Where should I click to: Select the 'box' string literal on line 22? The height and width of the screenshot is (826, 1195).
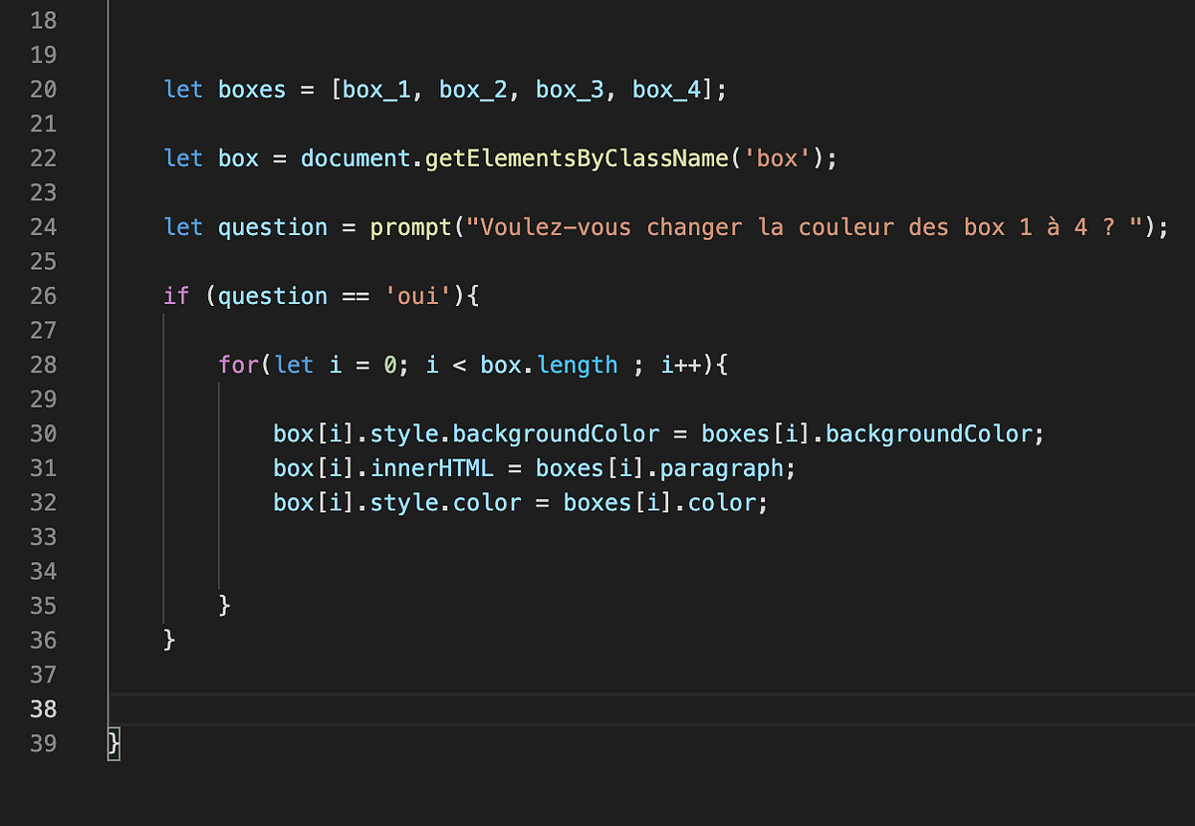(x=778, y=157)
